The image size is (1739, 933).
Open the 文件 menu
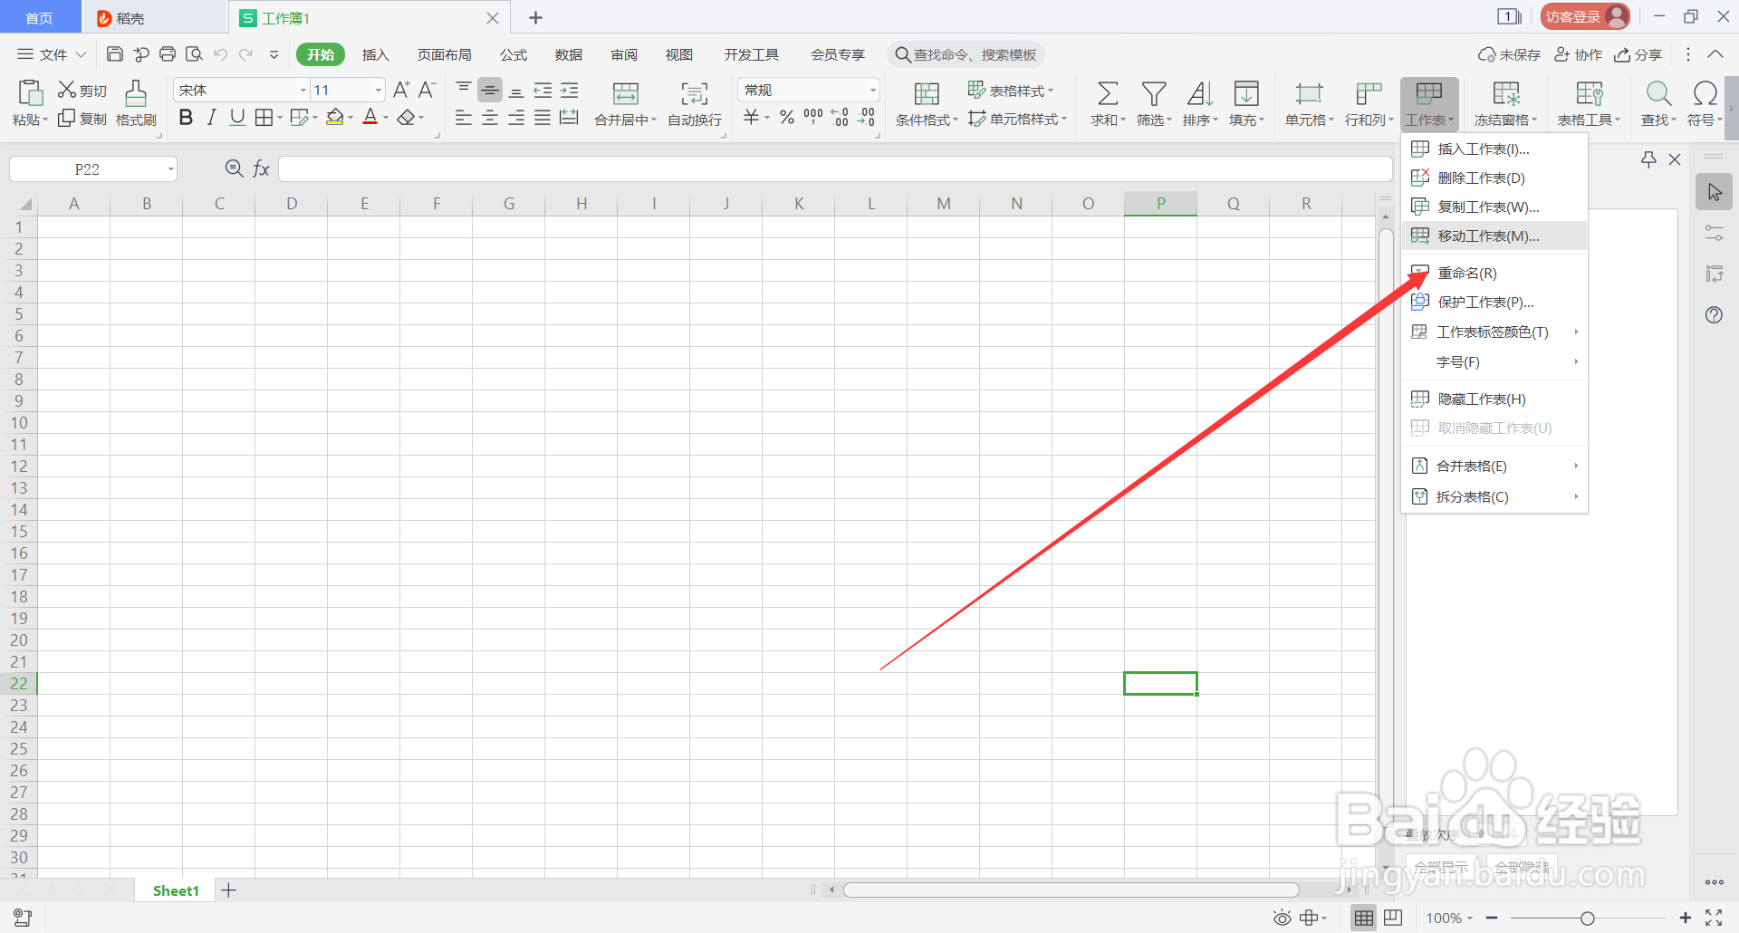pos(52,54)
